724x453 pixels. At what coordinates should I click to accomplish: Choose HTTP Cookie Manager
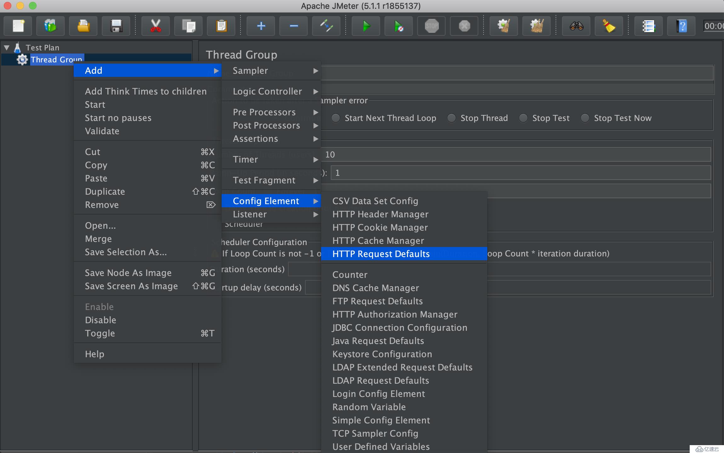point(404,227)
